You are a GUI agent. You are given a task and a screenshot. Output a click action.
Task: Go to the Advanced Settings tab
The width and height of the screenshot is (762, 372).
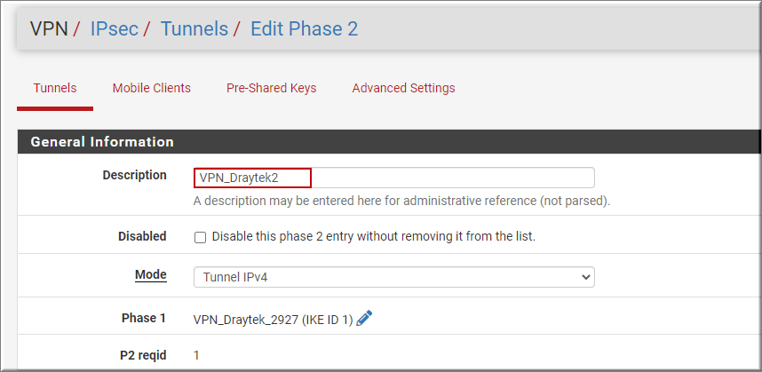pos(403,88)
